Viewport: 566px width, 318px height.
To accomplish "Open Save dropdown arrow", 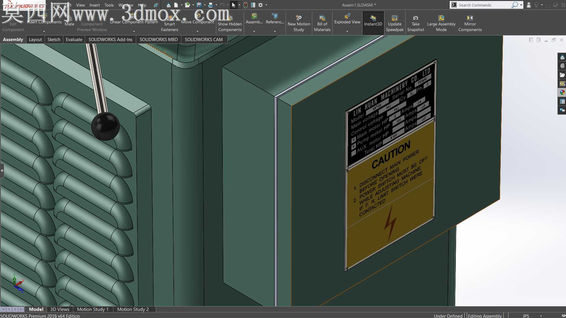I will pyautogui.click(x=205, y=5).
